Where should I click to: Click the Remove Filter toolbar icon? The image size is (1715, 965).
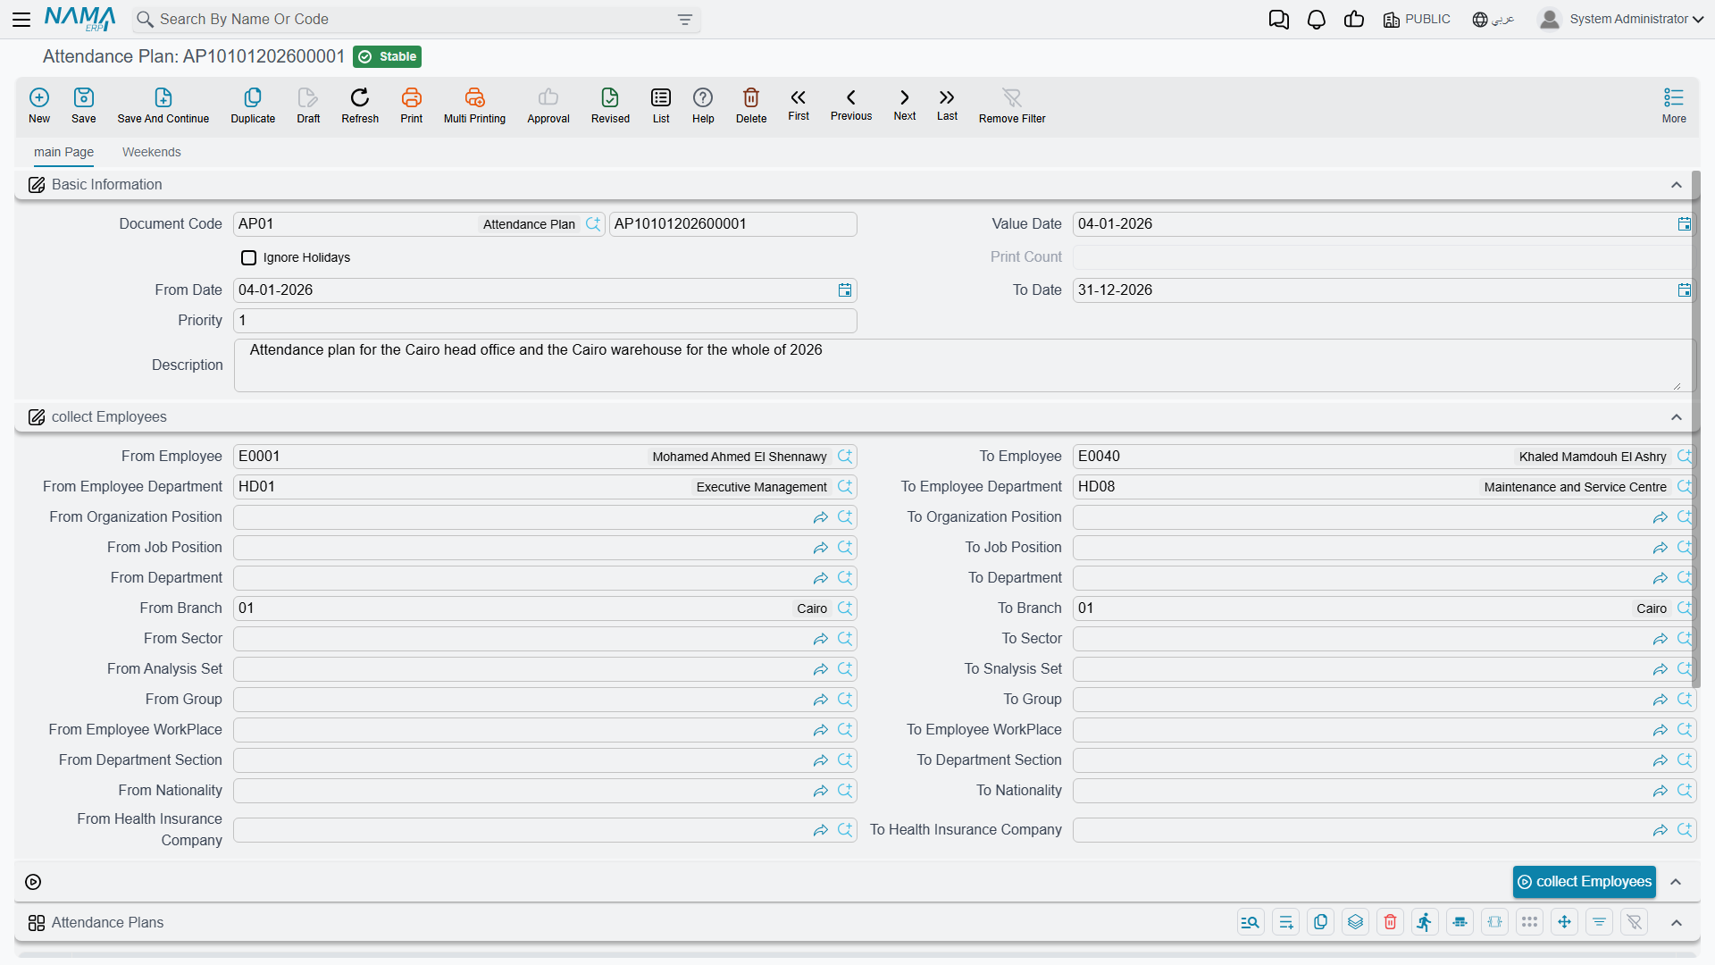point(1012,105)
